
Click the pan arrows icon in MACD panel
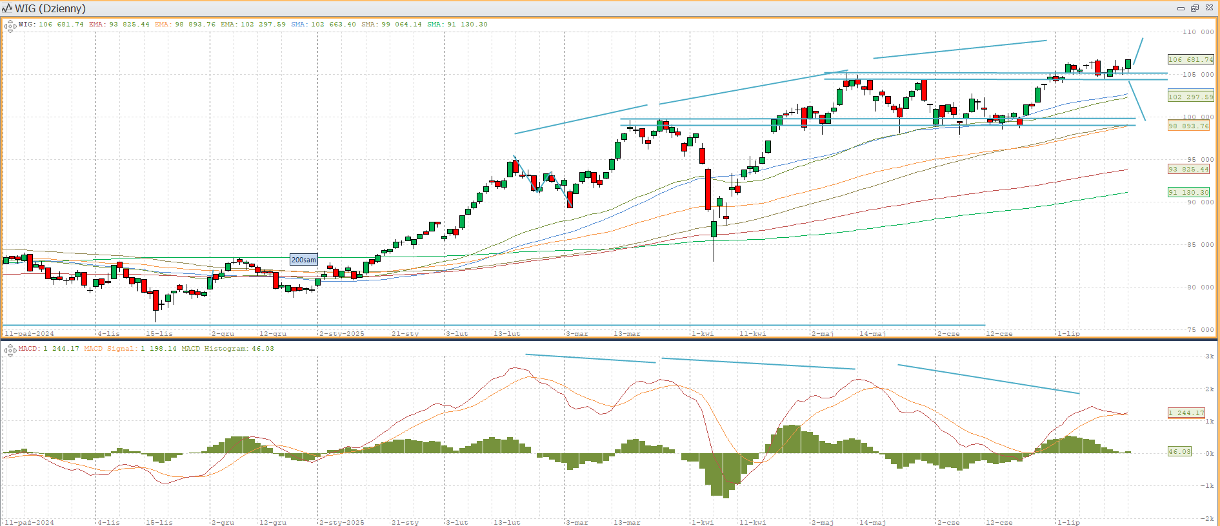click(x=10, y=351)
